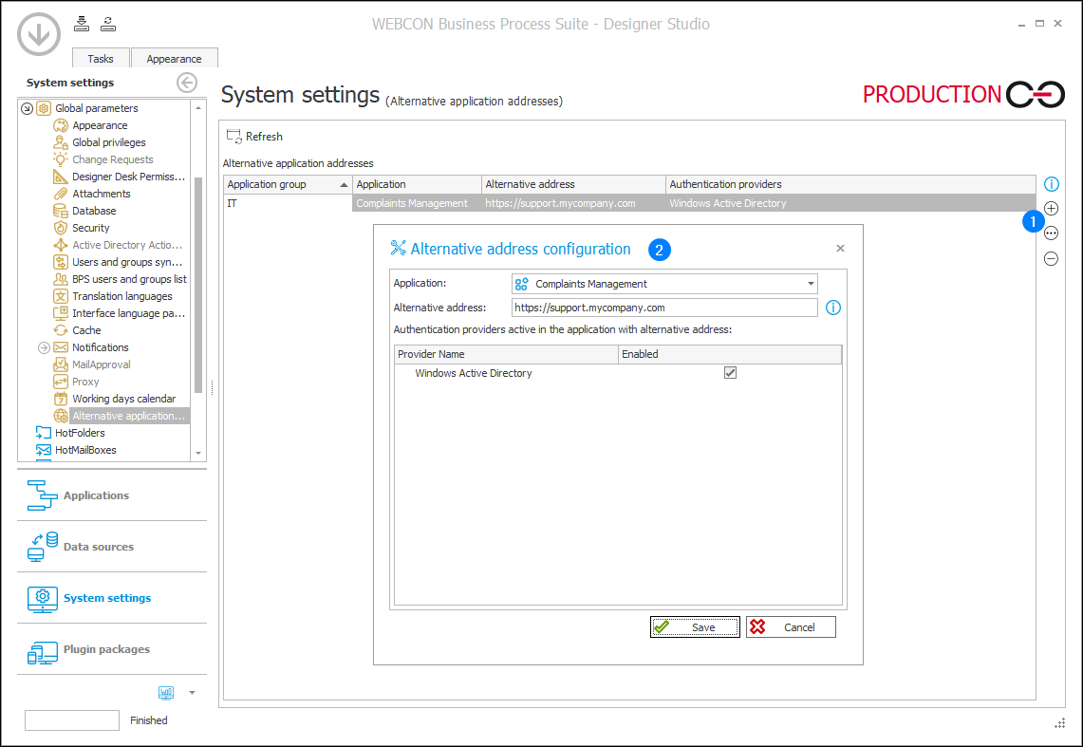Select Change Requests tree item
This screenshot has width=1083, height=747.
pos(113,159)
